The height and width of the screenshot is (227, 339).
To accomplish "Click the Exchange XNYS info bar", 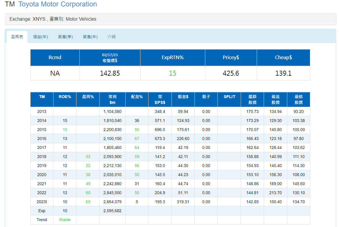I will [170, 19].
